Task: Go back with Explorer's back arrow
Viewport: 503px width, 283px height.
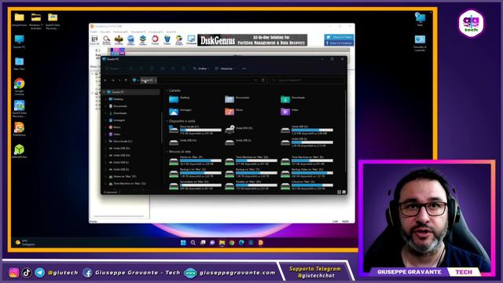Action: [x=105, y=80]
